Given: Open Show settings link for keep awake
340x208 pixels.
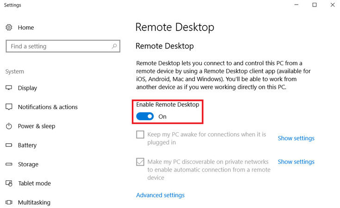Looking at the screenshot, I should tap(296, 138).
